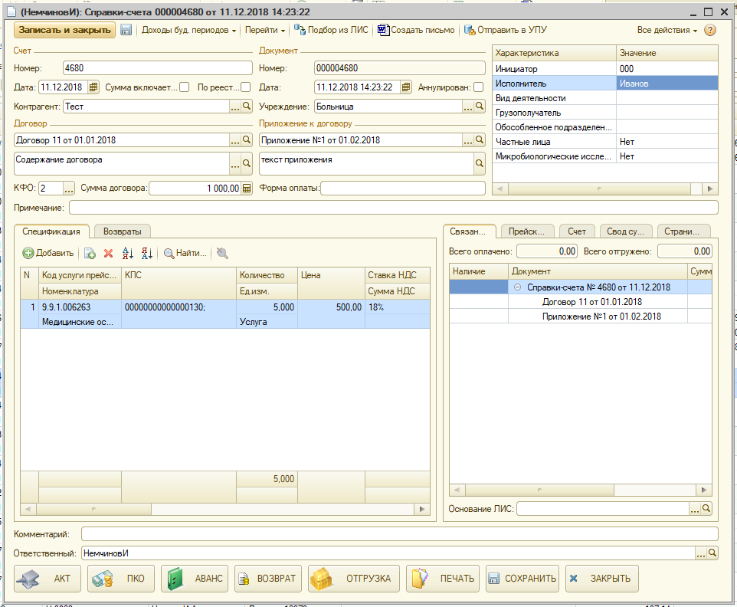Open calendar picker for Счет date
This screenshot has width=737, height=607.
tap(93, 87)
